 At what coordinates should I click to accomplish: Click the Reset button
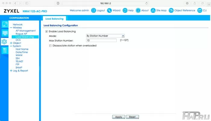(x=132, y=117)
